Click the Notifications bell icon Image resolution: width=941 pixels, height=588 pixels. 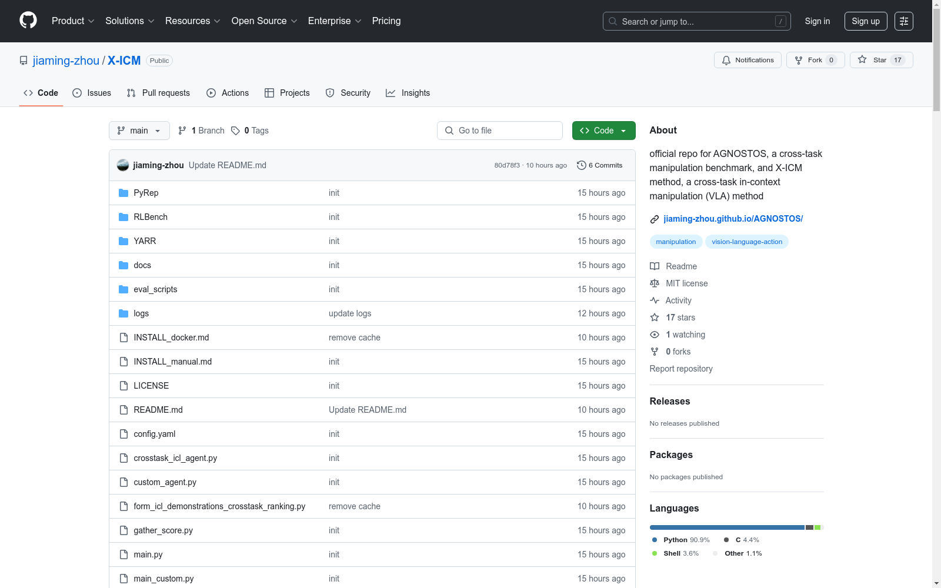pyautogui.click(x=726, y=60)
